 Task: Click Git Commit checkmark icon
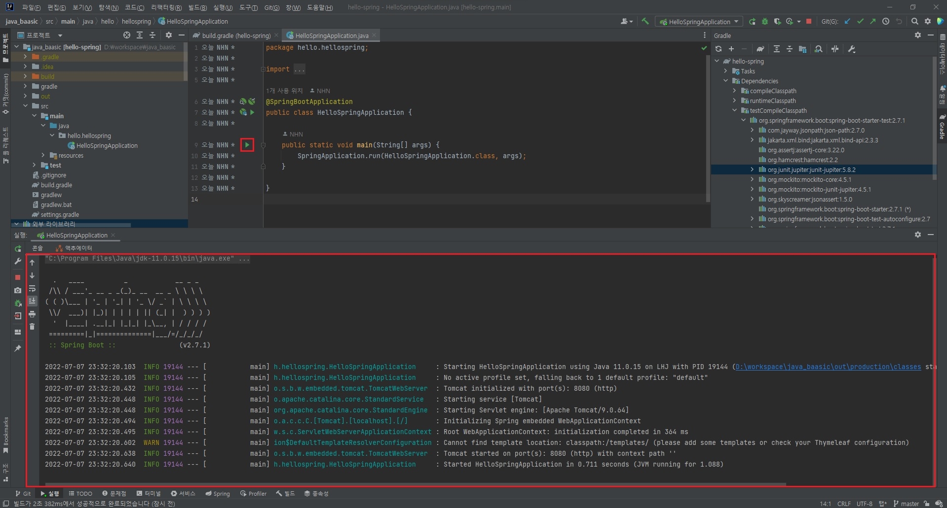[x=860, y=21]
